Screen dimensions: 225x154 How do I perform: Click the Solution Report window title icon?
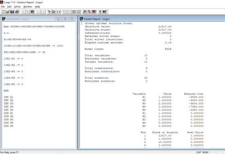tap(81, 19)
